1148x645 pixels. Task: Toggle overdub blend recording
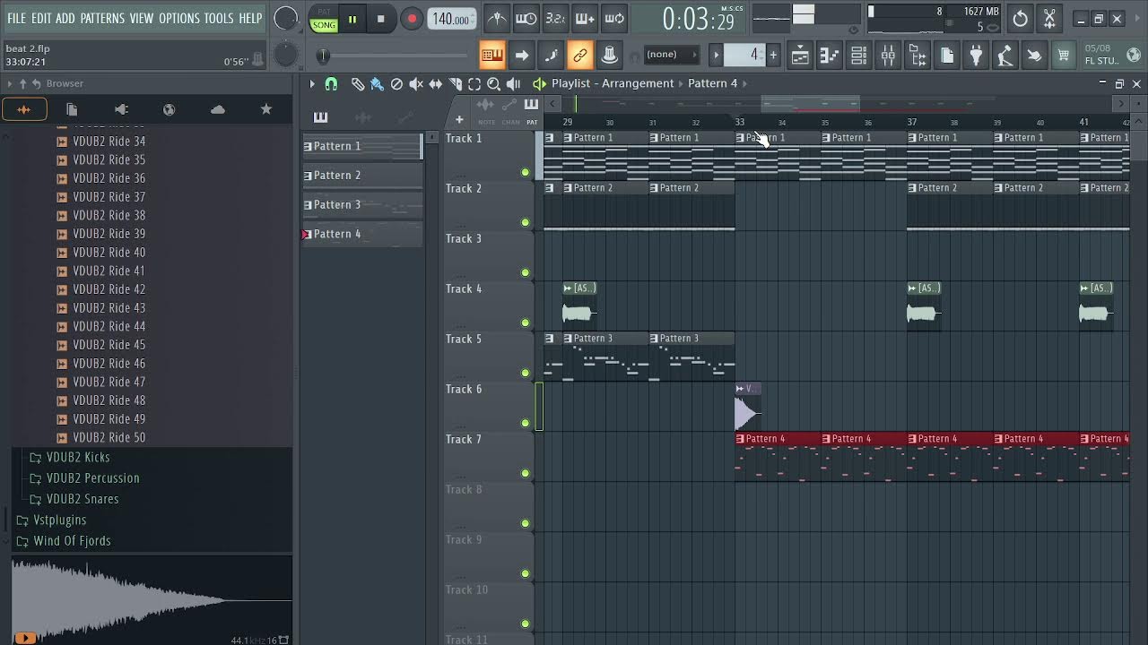click(x=585, y=18)
